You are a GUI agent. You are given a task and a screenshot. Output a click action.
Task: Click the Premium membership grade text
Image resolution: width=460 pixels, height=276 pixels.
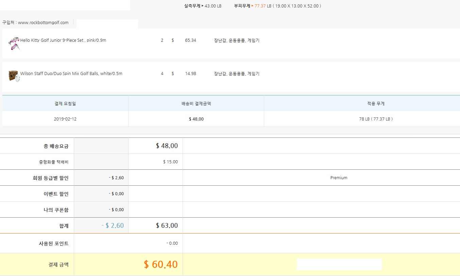(339, 178)
